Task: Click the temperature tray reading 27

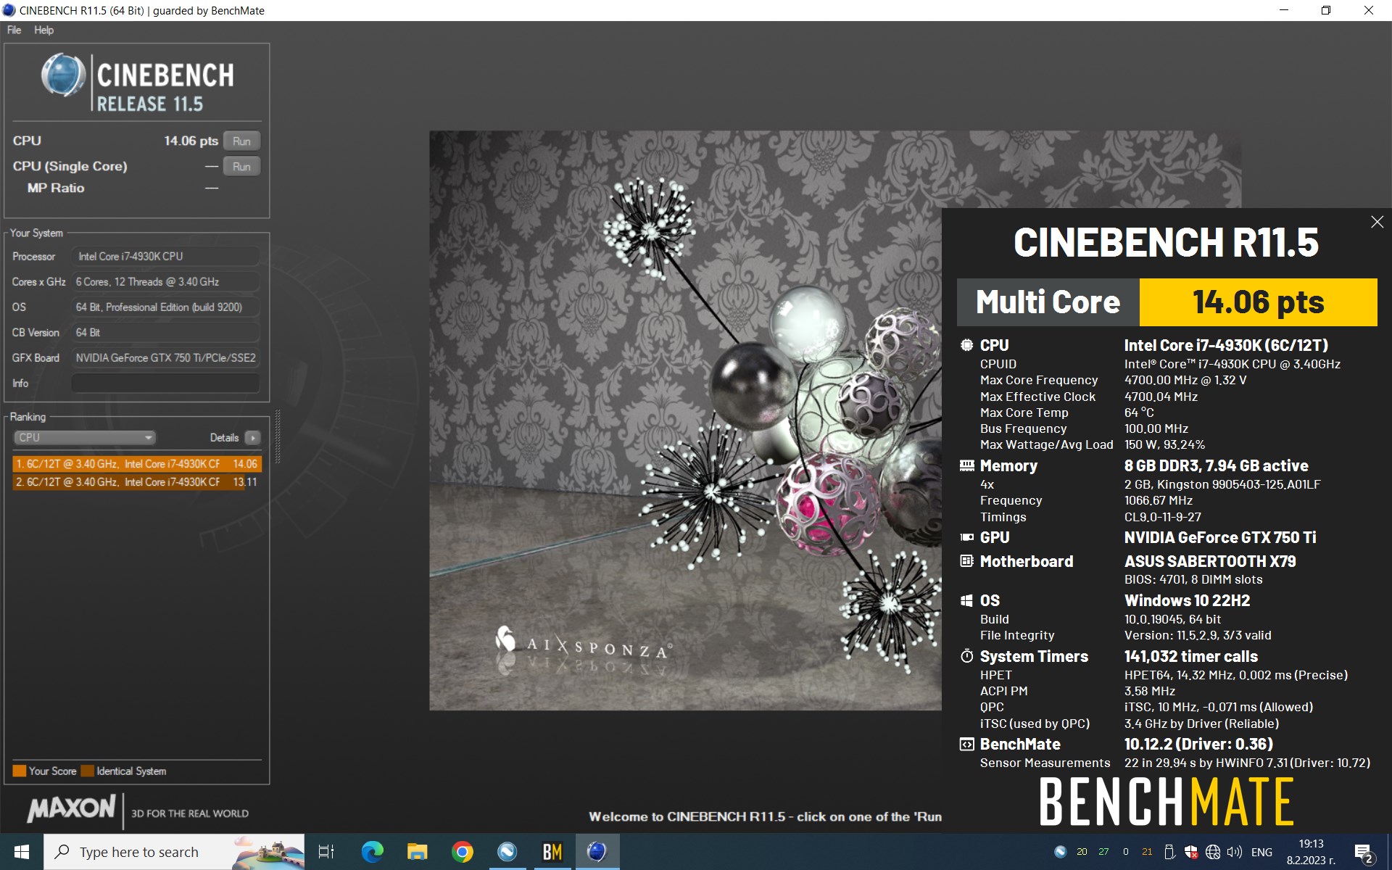Action: (1103, 852)
